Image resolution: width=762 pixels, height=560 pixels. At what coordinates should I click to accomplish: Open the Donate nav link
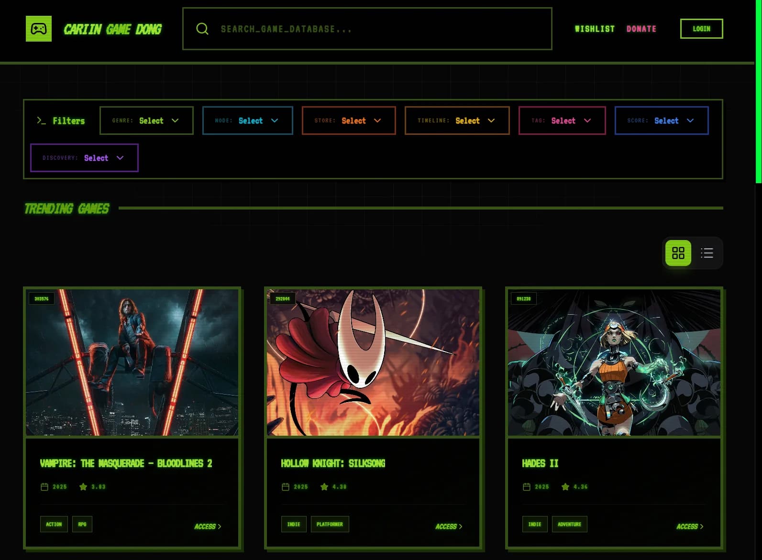pyautogui.click(x=641, y=29)
